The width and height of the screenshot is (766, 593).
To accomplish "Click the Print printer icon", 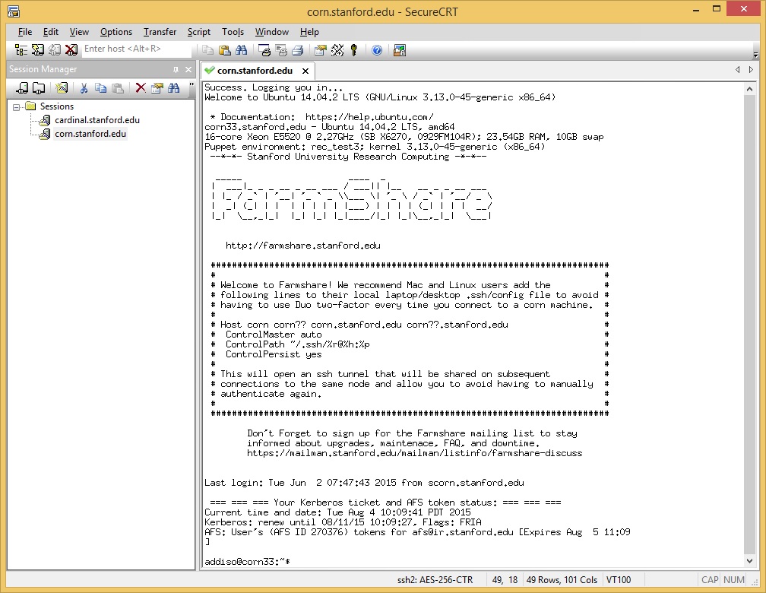I will click(x=297, y=50).
